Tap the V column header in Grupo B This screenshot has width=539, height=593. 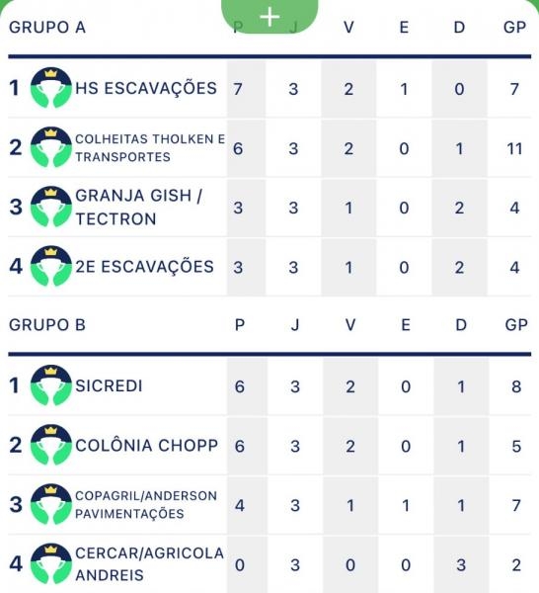(x=350, y=325)
